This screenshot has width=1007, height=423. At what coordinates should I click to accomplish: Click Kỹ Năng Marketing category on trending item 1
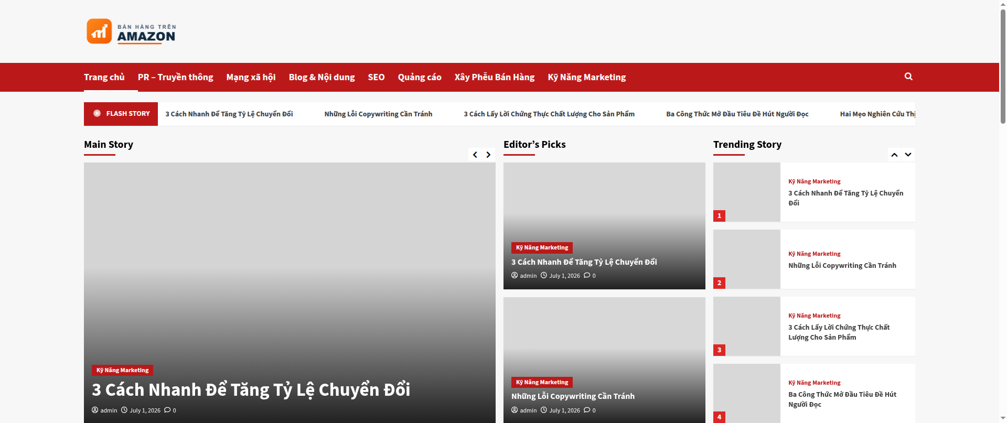[x=814, y=181]
